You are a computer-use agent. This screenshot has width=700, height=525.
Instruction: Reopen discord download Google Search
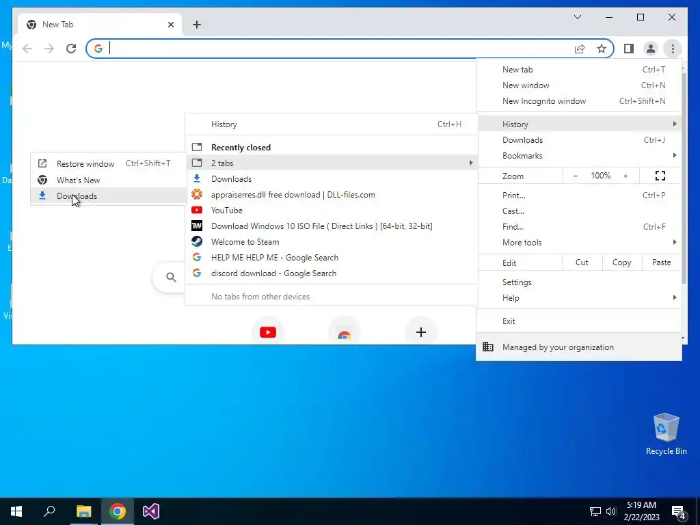click(x=332, y=273)
